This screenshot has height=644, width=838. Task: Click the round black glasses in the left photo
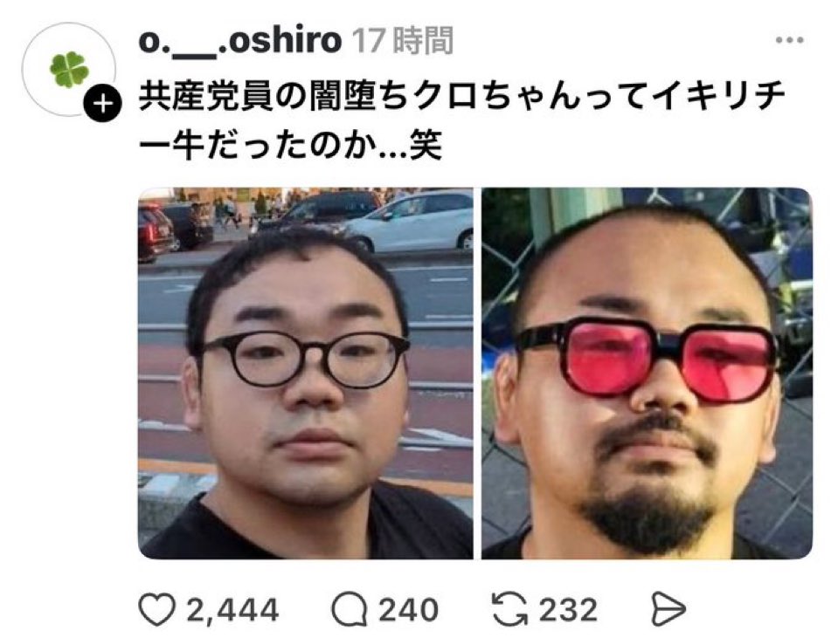click(x=303, y=360)
